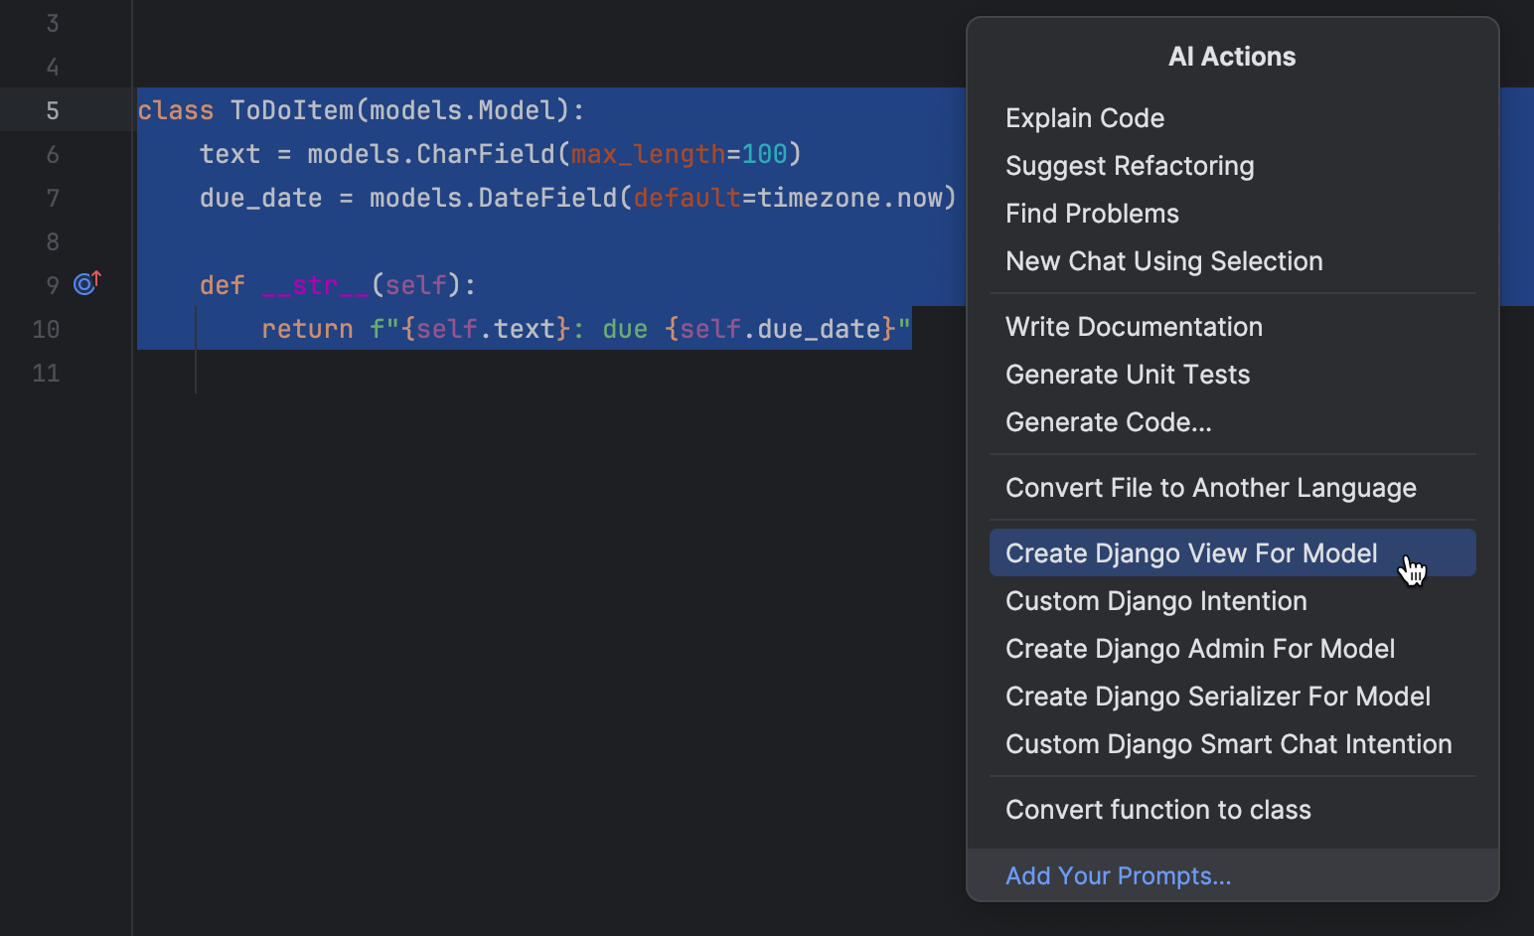Click line number 5 in the gutter

tap(52, 110)
